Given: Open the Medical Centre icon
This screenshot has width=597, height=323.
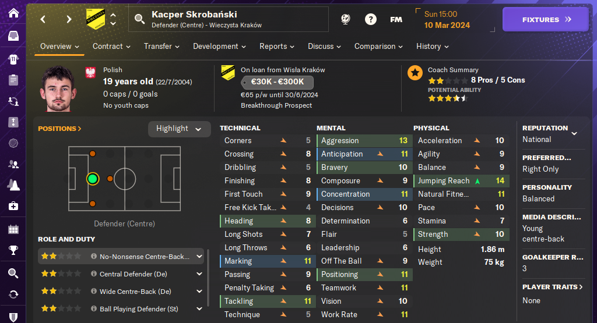Looking at the screenshot, I should (x=13, y=206).
